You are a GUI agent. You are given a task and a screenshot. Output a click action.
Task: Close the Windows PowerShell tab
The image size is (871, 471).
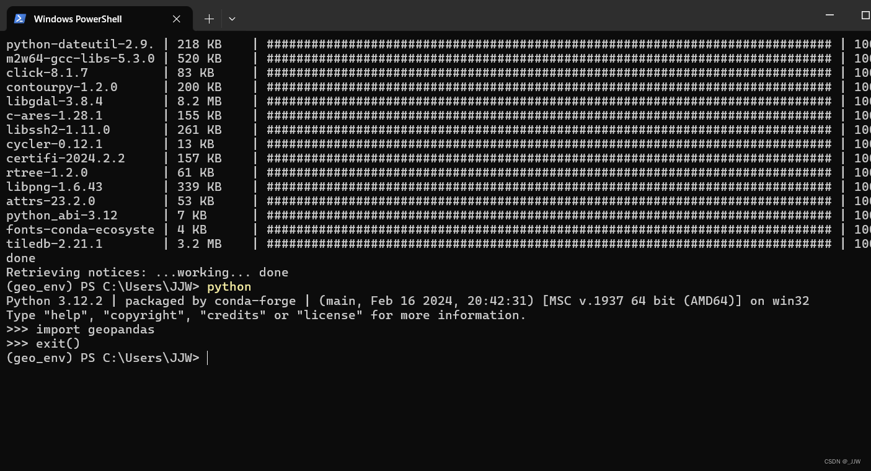[x=177, y=19]
